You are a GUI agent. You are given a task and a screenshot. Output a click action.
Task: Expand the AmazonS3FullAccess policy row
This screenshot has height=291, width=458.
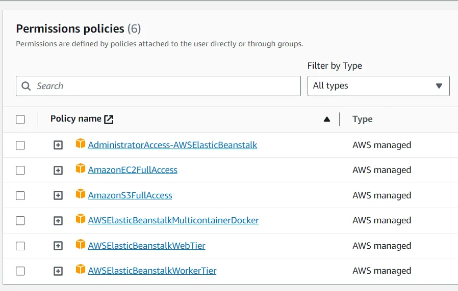[x=58, y=195]
